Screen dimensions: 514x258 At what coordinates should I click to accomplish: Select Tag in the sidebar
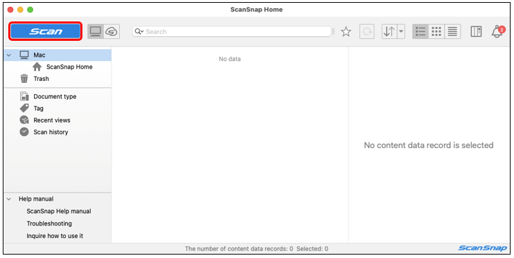tap(38, 109)
